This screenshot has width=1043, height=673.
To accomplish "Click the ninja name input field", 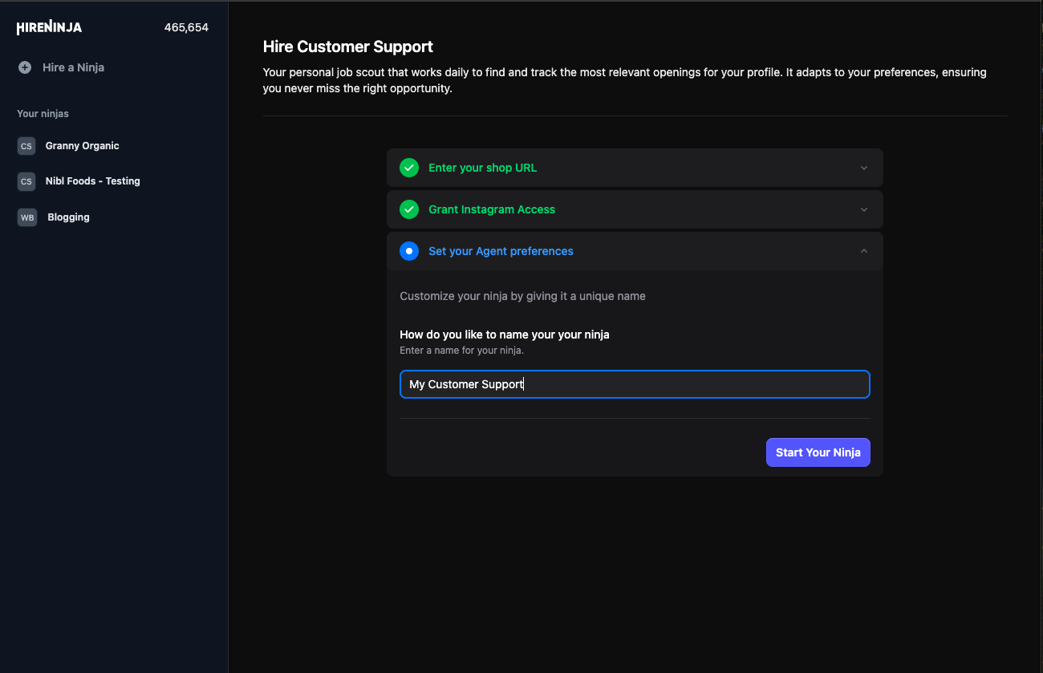I will (x=634, y=384).
